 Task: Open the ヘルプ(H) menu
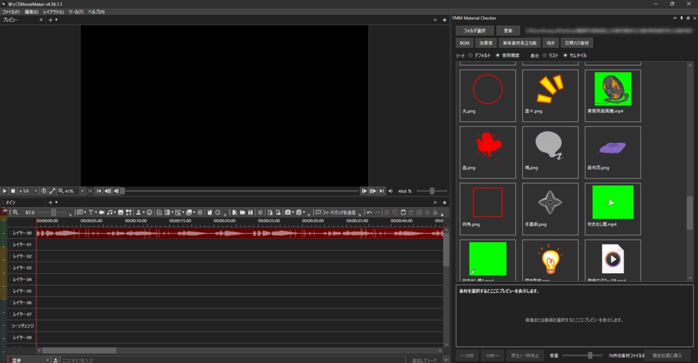coord(96,12)
